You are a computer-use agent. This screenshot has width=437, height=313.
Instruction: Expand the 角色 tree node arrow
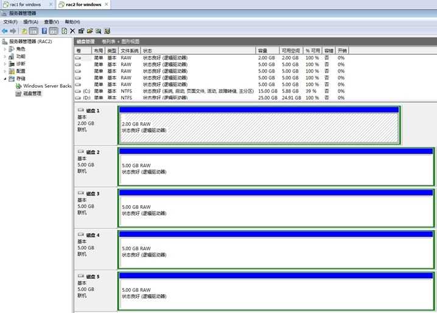[5, 49]
